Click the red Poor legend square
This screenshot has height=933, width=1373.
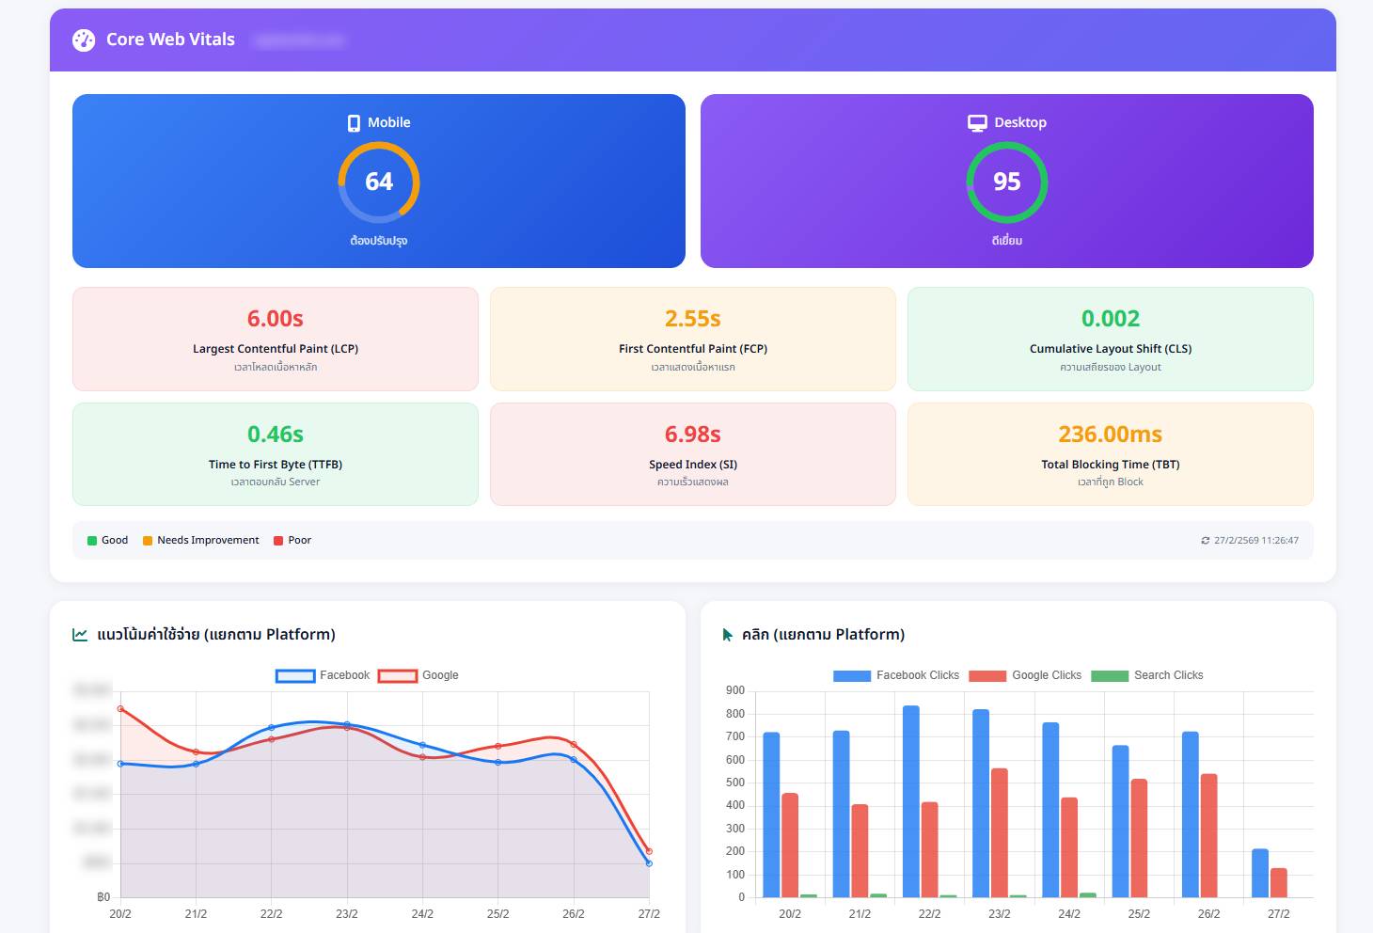(278, 541)
